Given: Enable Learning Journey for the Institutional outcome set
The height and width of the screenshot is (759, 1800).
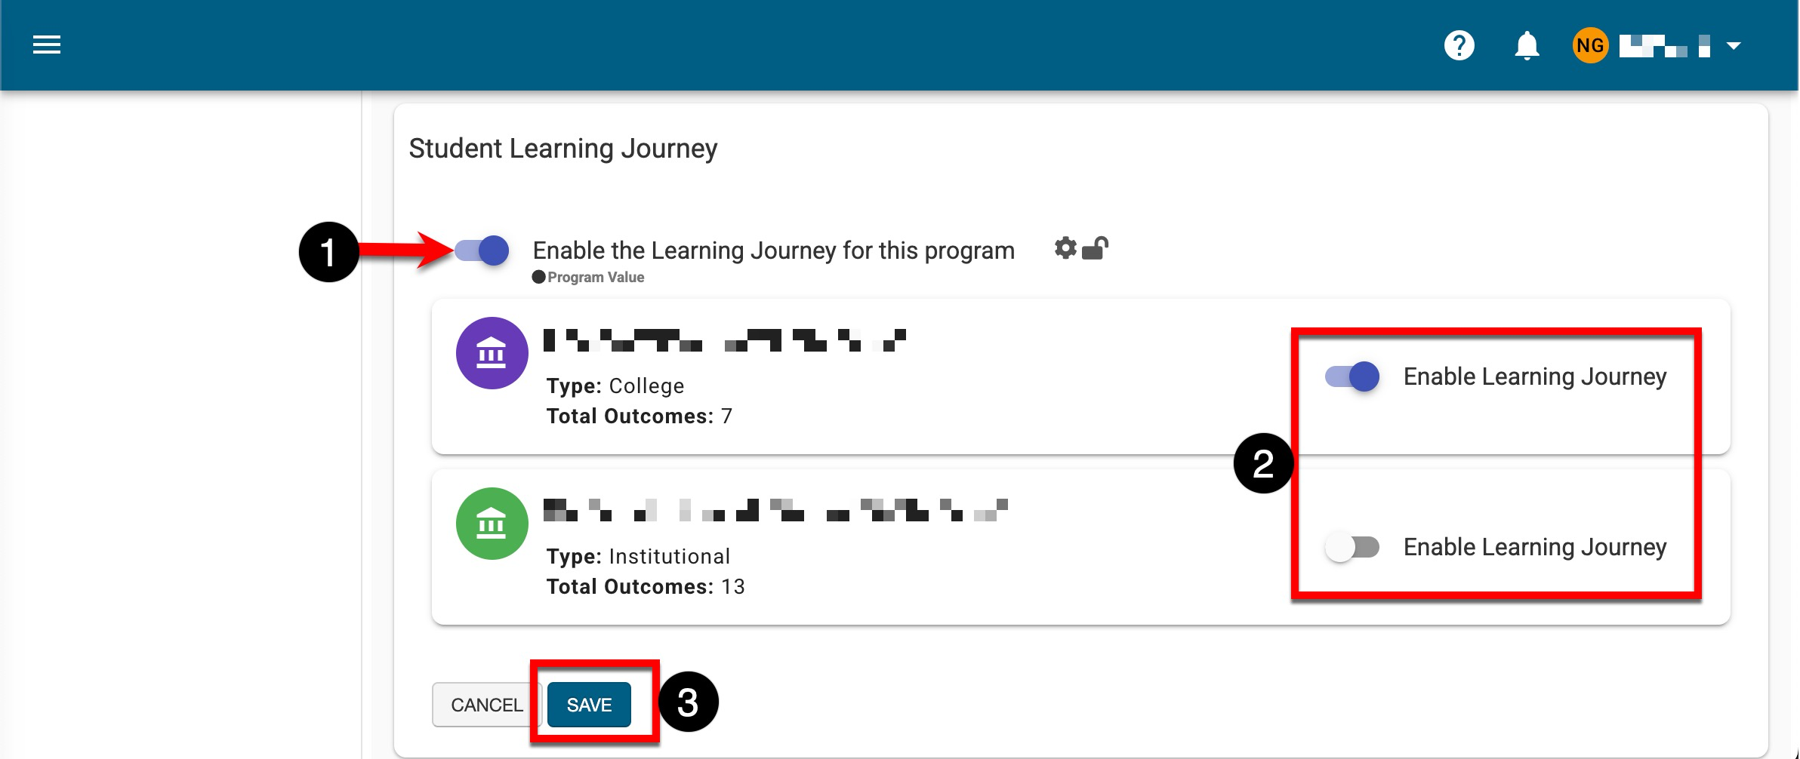Looking at the screenshot, I should [x=1352, y=547].
